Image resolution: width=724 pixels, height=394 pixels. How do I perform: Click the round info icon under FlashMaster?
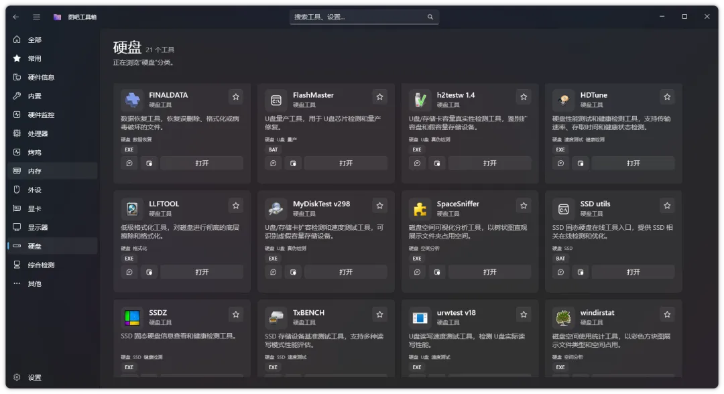point(274,163)
